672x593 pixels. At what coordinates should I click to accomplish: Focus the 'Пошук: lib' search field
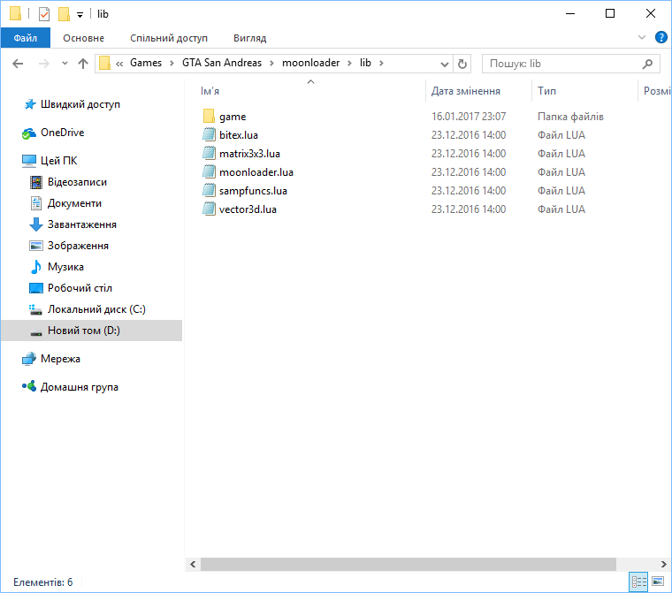[571, 64]
